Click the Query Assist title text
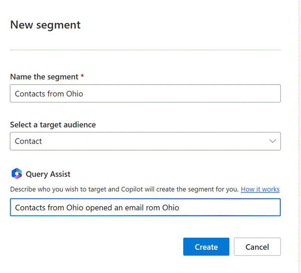 pos(48,174)
